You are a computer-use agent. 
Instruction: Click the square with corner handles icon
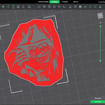coord(95,7)
